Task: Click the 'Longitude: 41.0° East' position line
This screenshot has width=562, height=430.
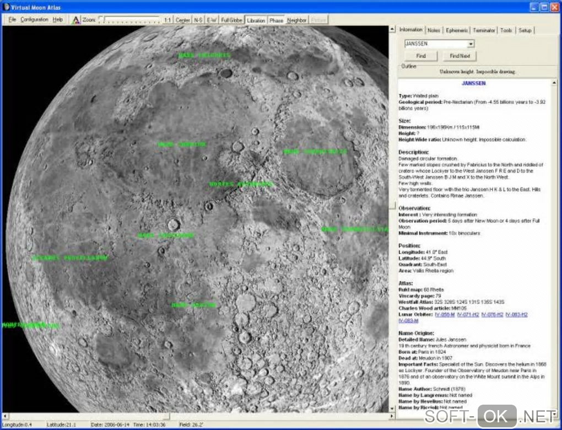Action: coord(423,252)
